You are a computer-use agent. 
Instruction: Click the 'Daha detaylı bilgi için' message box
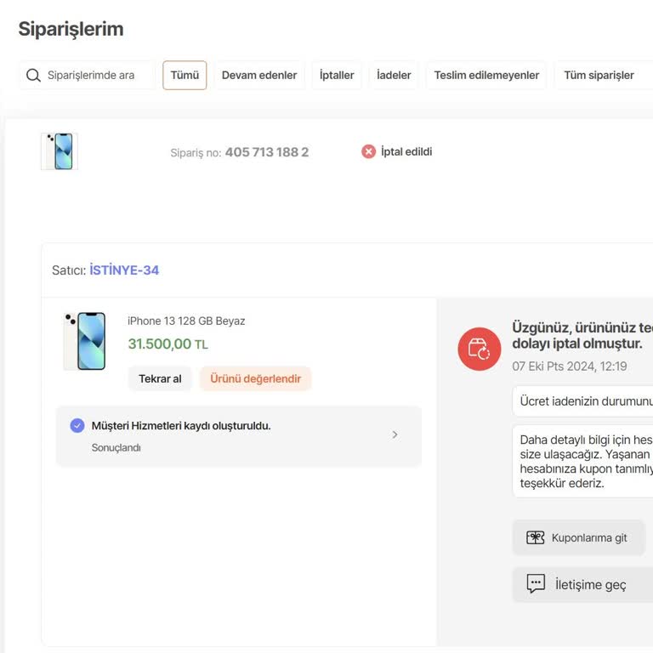(582, 462)
